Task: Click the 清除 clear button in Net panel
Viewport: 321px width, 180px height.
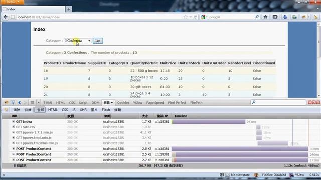Action: [x=17, y=110]
